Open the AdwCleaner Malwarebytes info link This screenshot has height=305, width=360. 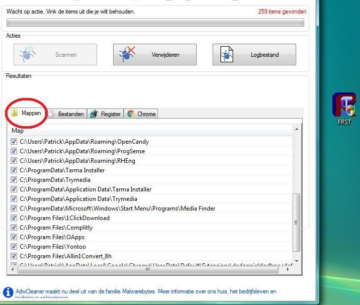(x=146, y=294)
